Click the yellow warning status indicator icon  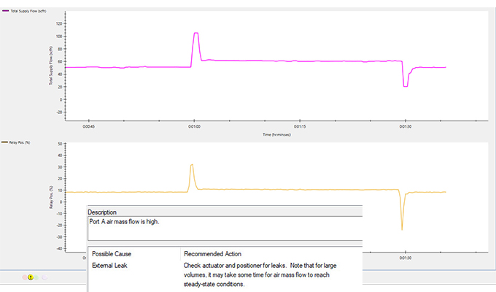tap(31, 277)
